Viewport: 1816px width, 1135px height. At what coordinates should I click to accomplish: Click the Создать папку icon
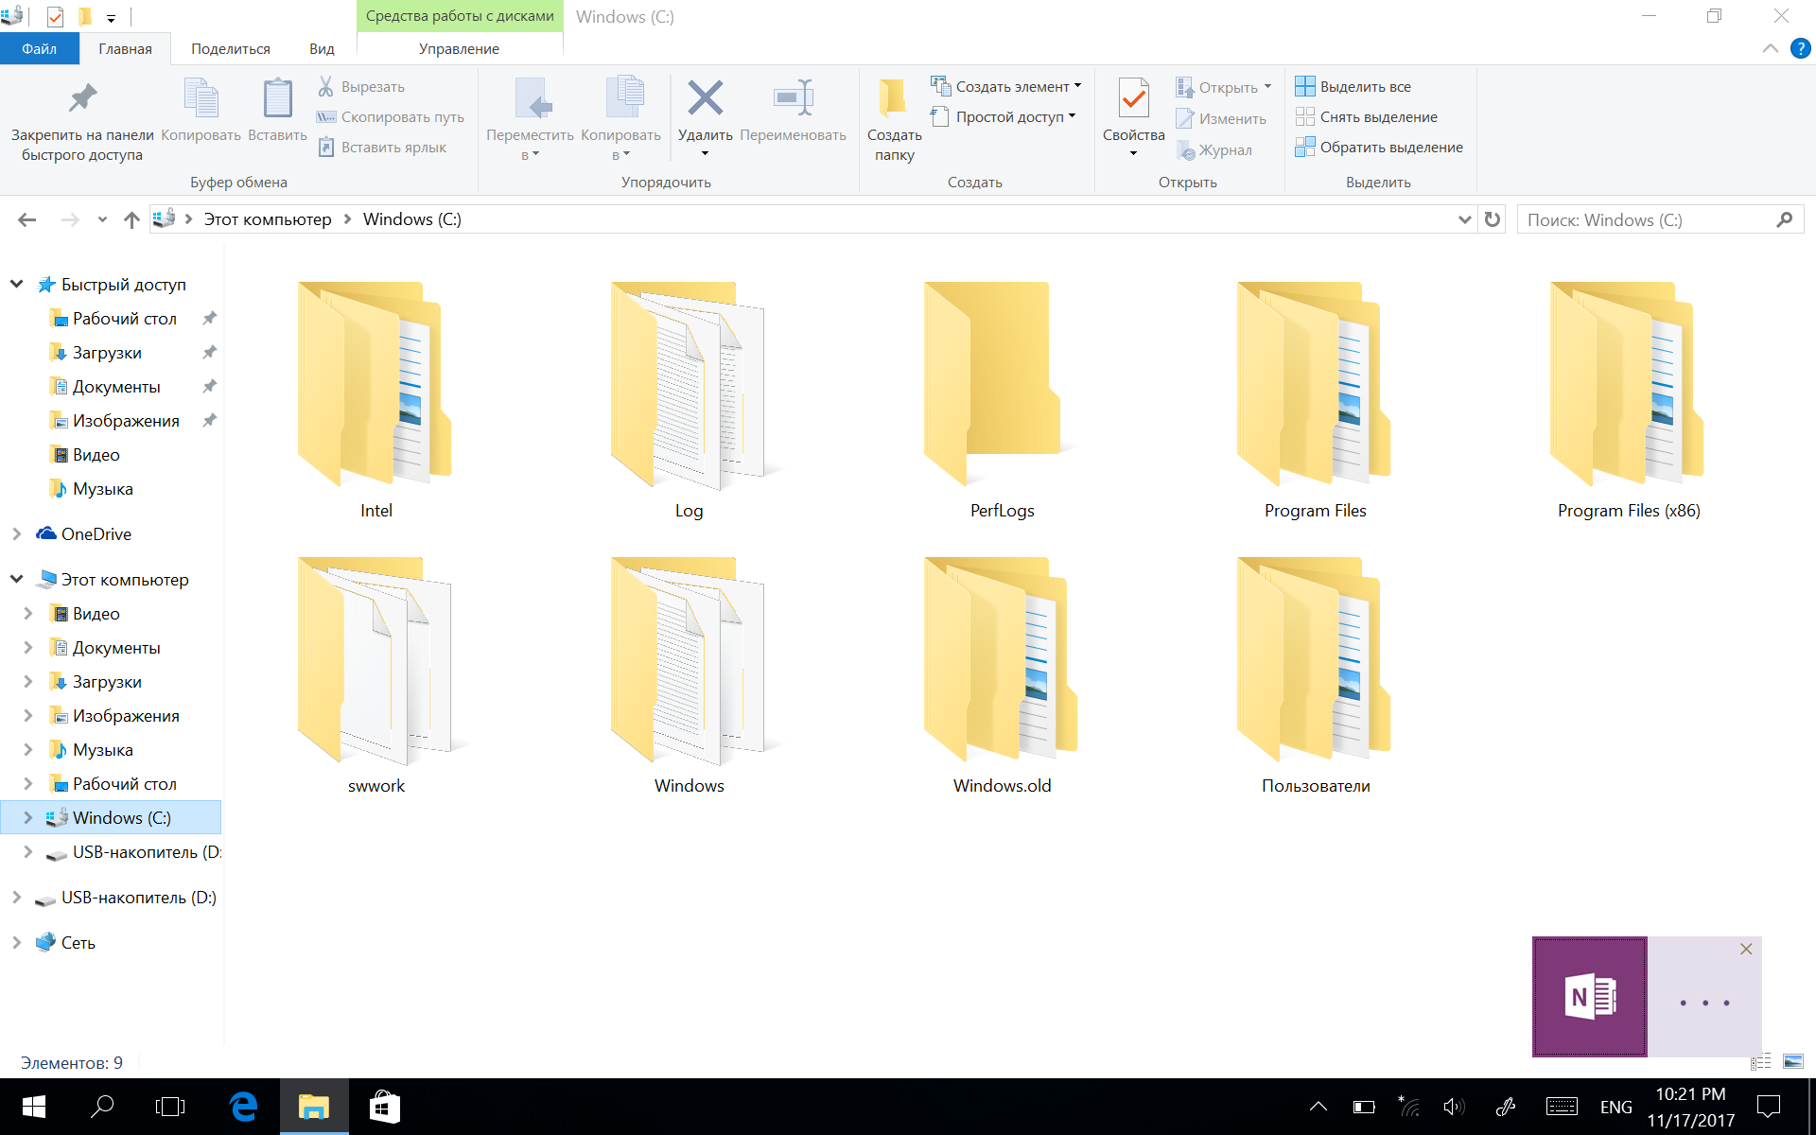893,97
